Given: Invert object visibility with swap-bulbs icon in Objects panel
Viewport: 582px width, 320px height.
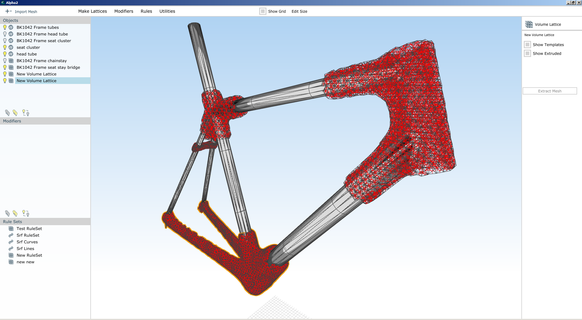Looking at the screenshot, I should [x=26, y=113].
